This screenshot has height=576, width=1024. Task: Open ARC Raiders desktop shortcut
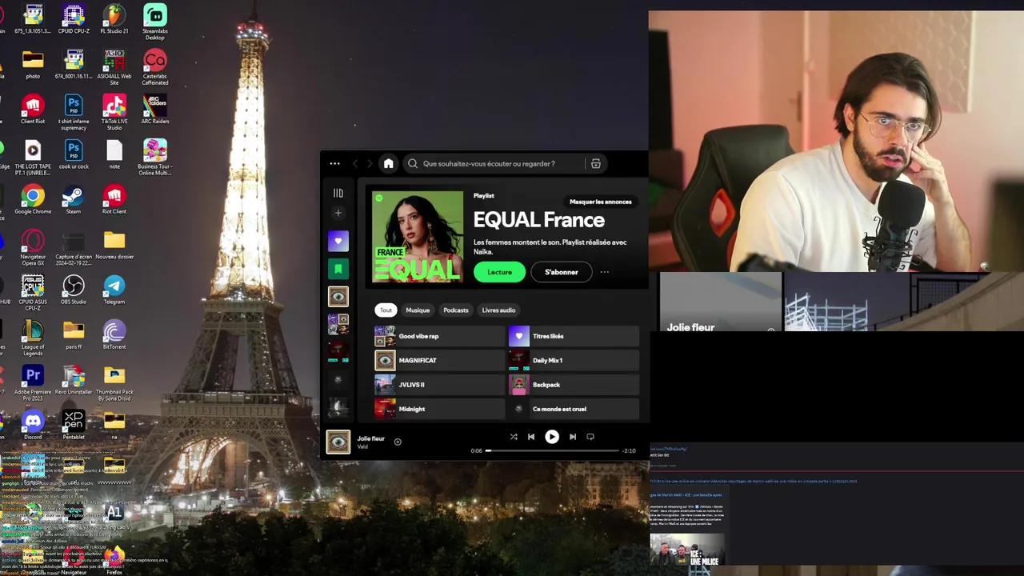click(155, 110)
